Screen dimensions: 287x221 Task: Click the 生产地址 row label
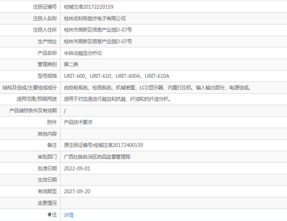47,41
